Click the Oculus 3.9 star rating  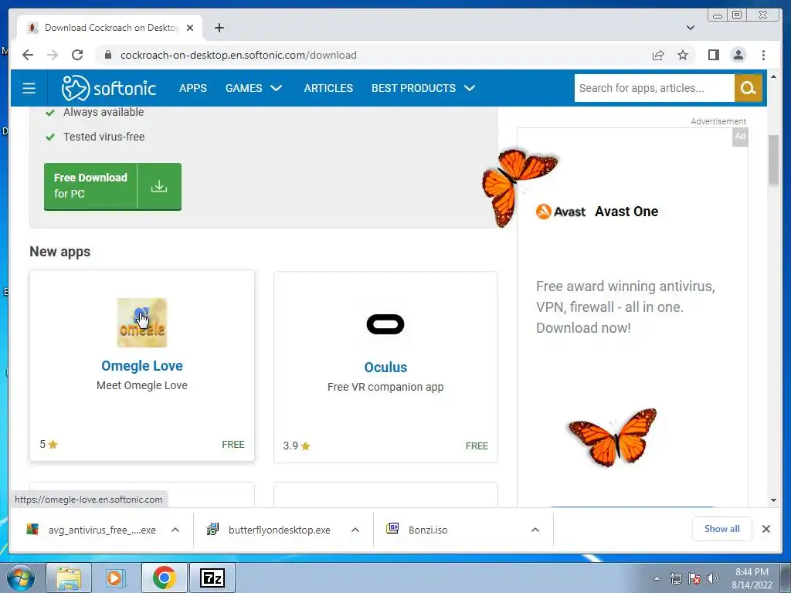[x=297, y=446]
